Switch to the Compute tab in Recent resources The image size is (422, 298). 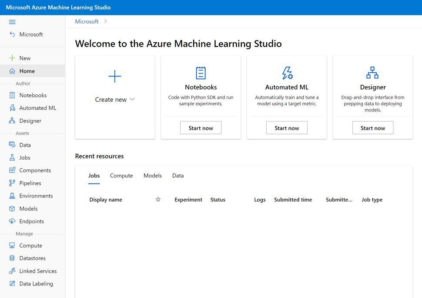point(121,175)
